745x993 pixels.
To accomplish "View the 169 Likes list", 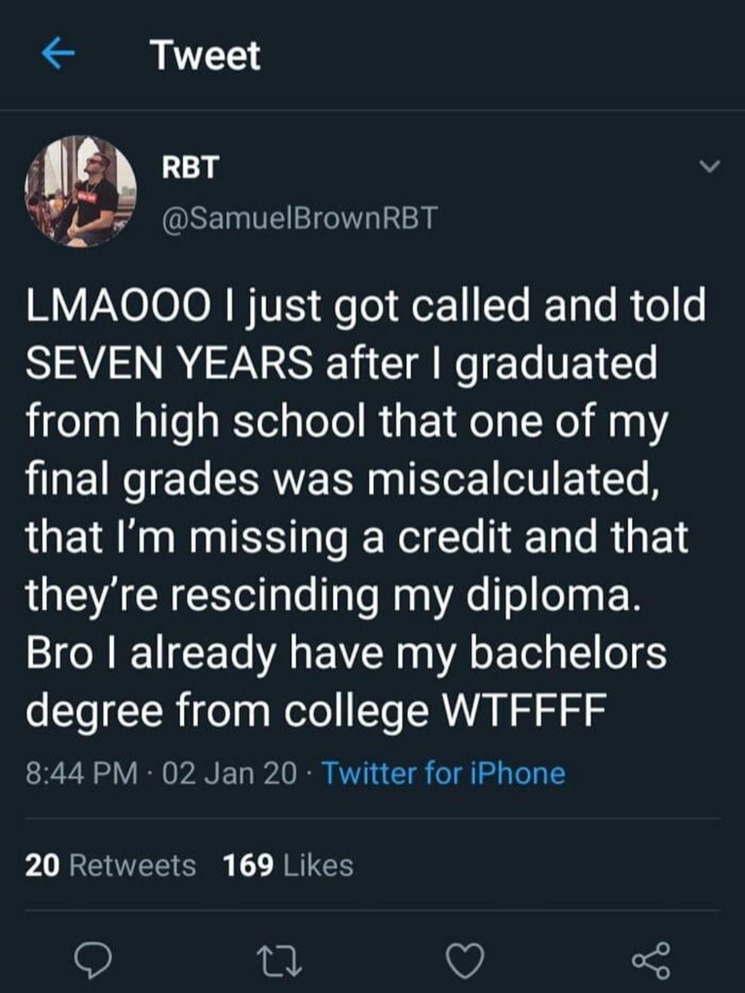I will coord(288,865).
